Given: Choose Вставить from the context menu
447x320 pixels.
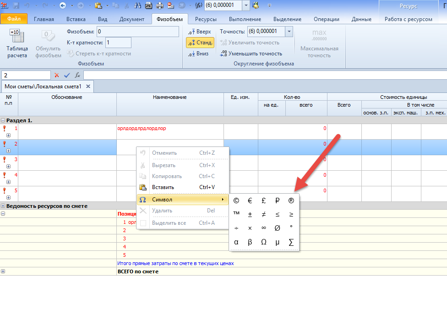Looking at the screenshot, I should point(163,187).
